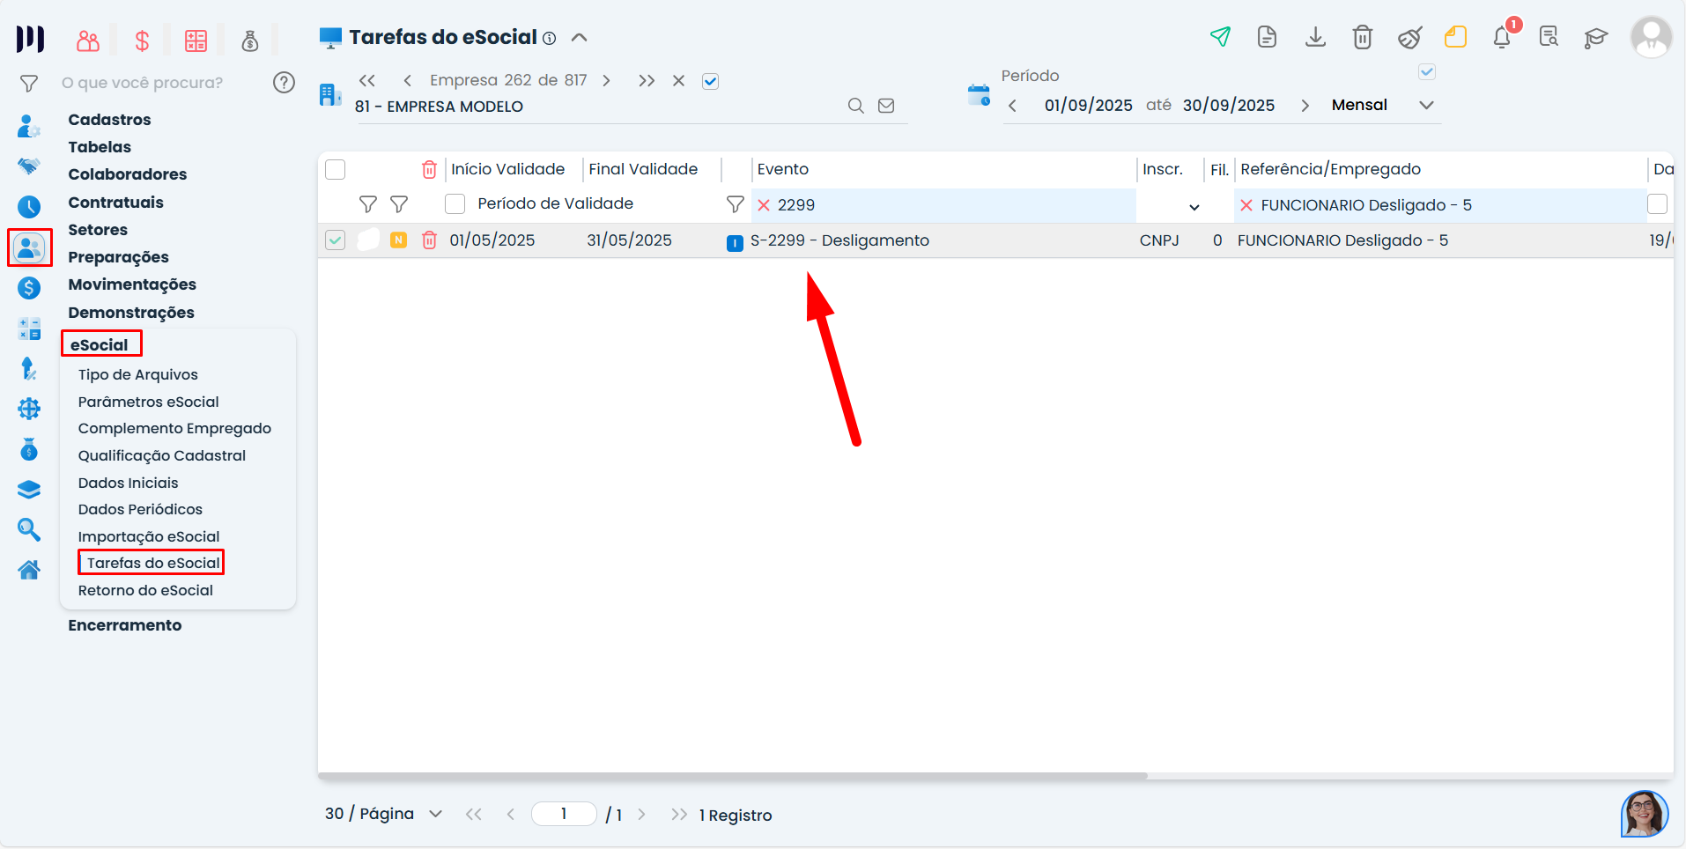Go to the next period arrow
1686x849 pixels.
1305,106
